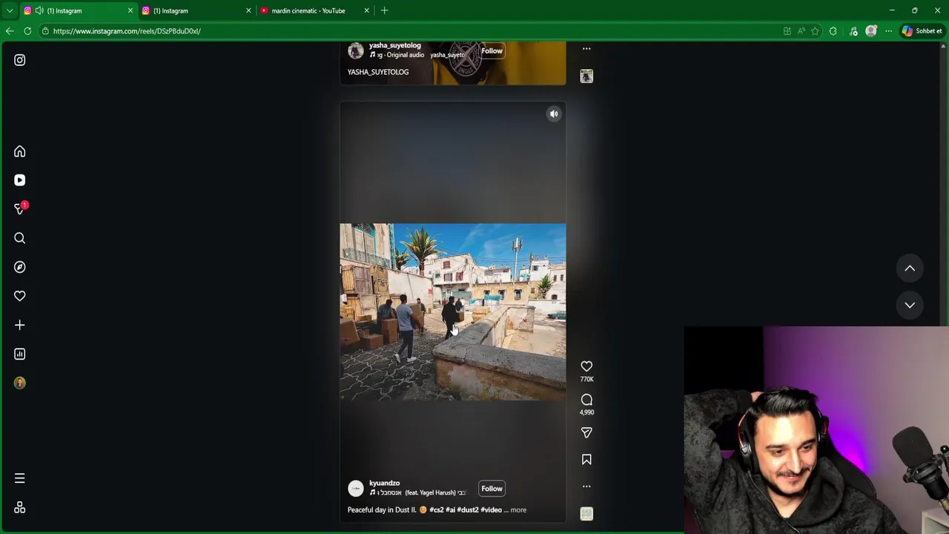Image resolution: width=949 pixels, height=534 pixels.
Task: Open media control music icon
Action: [853, 31]
